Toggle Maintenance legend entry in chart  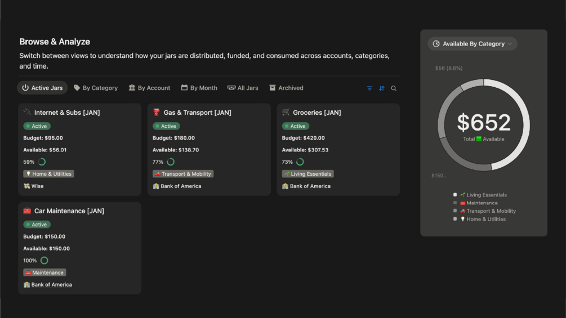pos(478,203)
